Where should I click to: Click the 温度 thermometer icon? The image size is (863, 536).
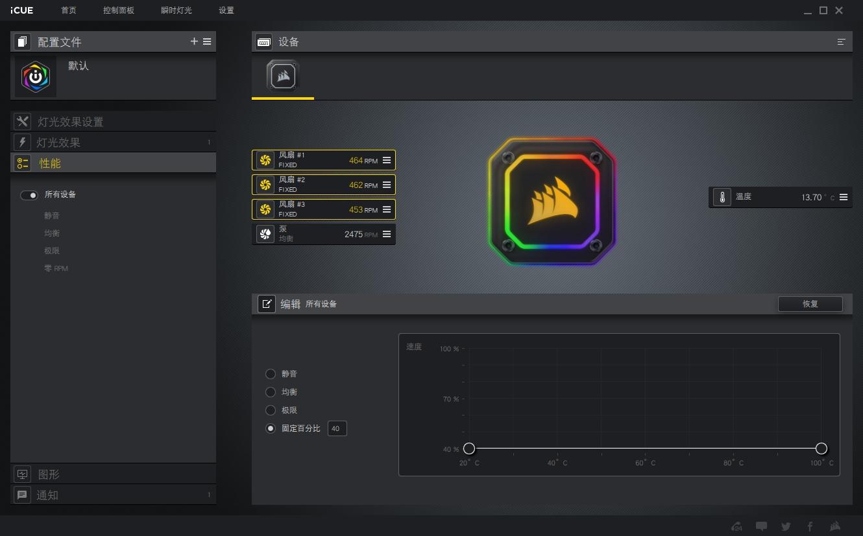[x=722, y=197]
